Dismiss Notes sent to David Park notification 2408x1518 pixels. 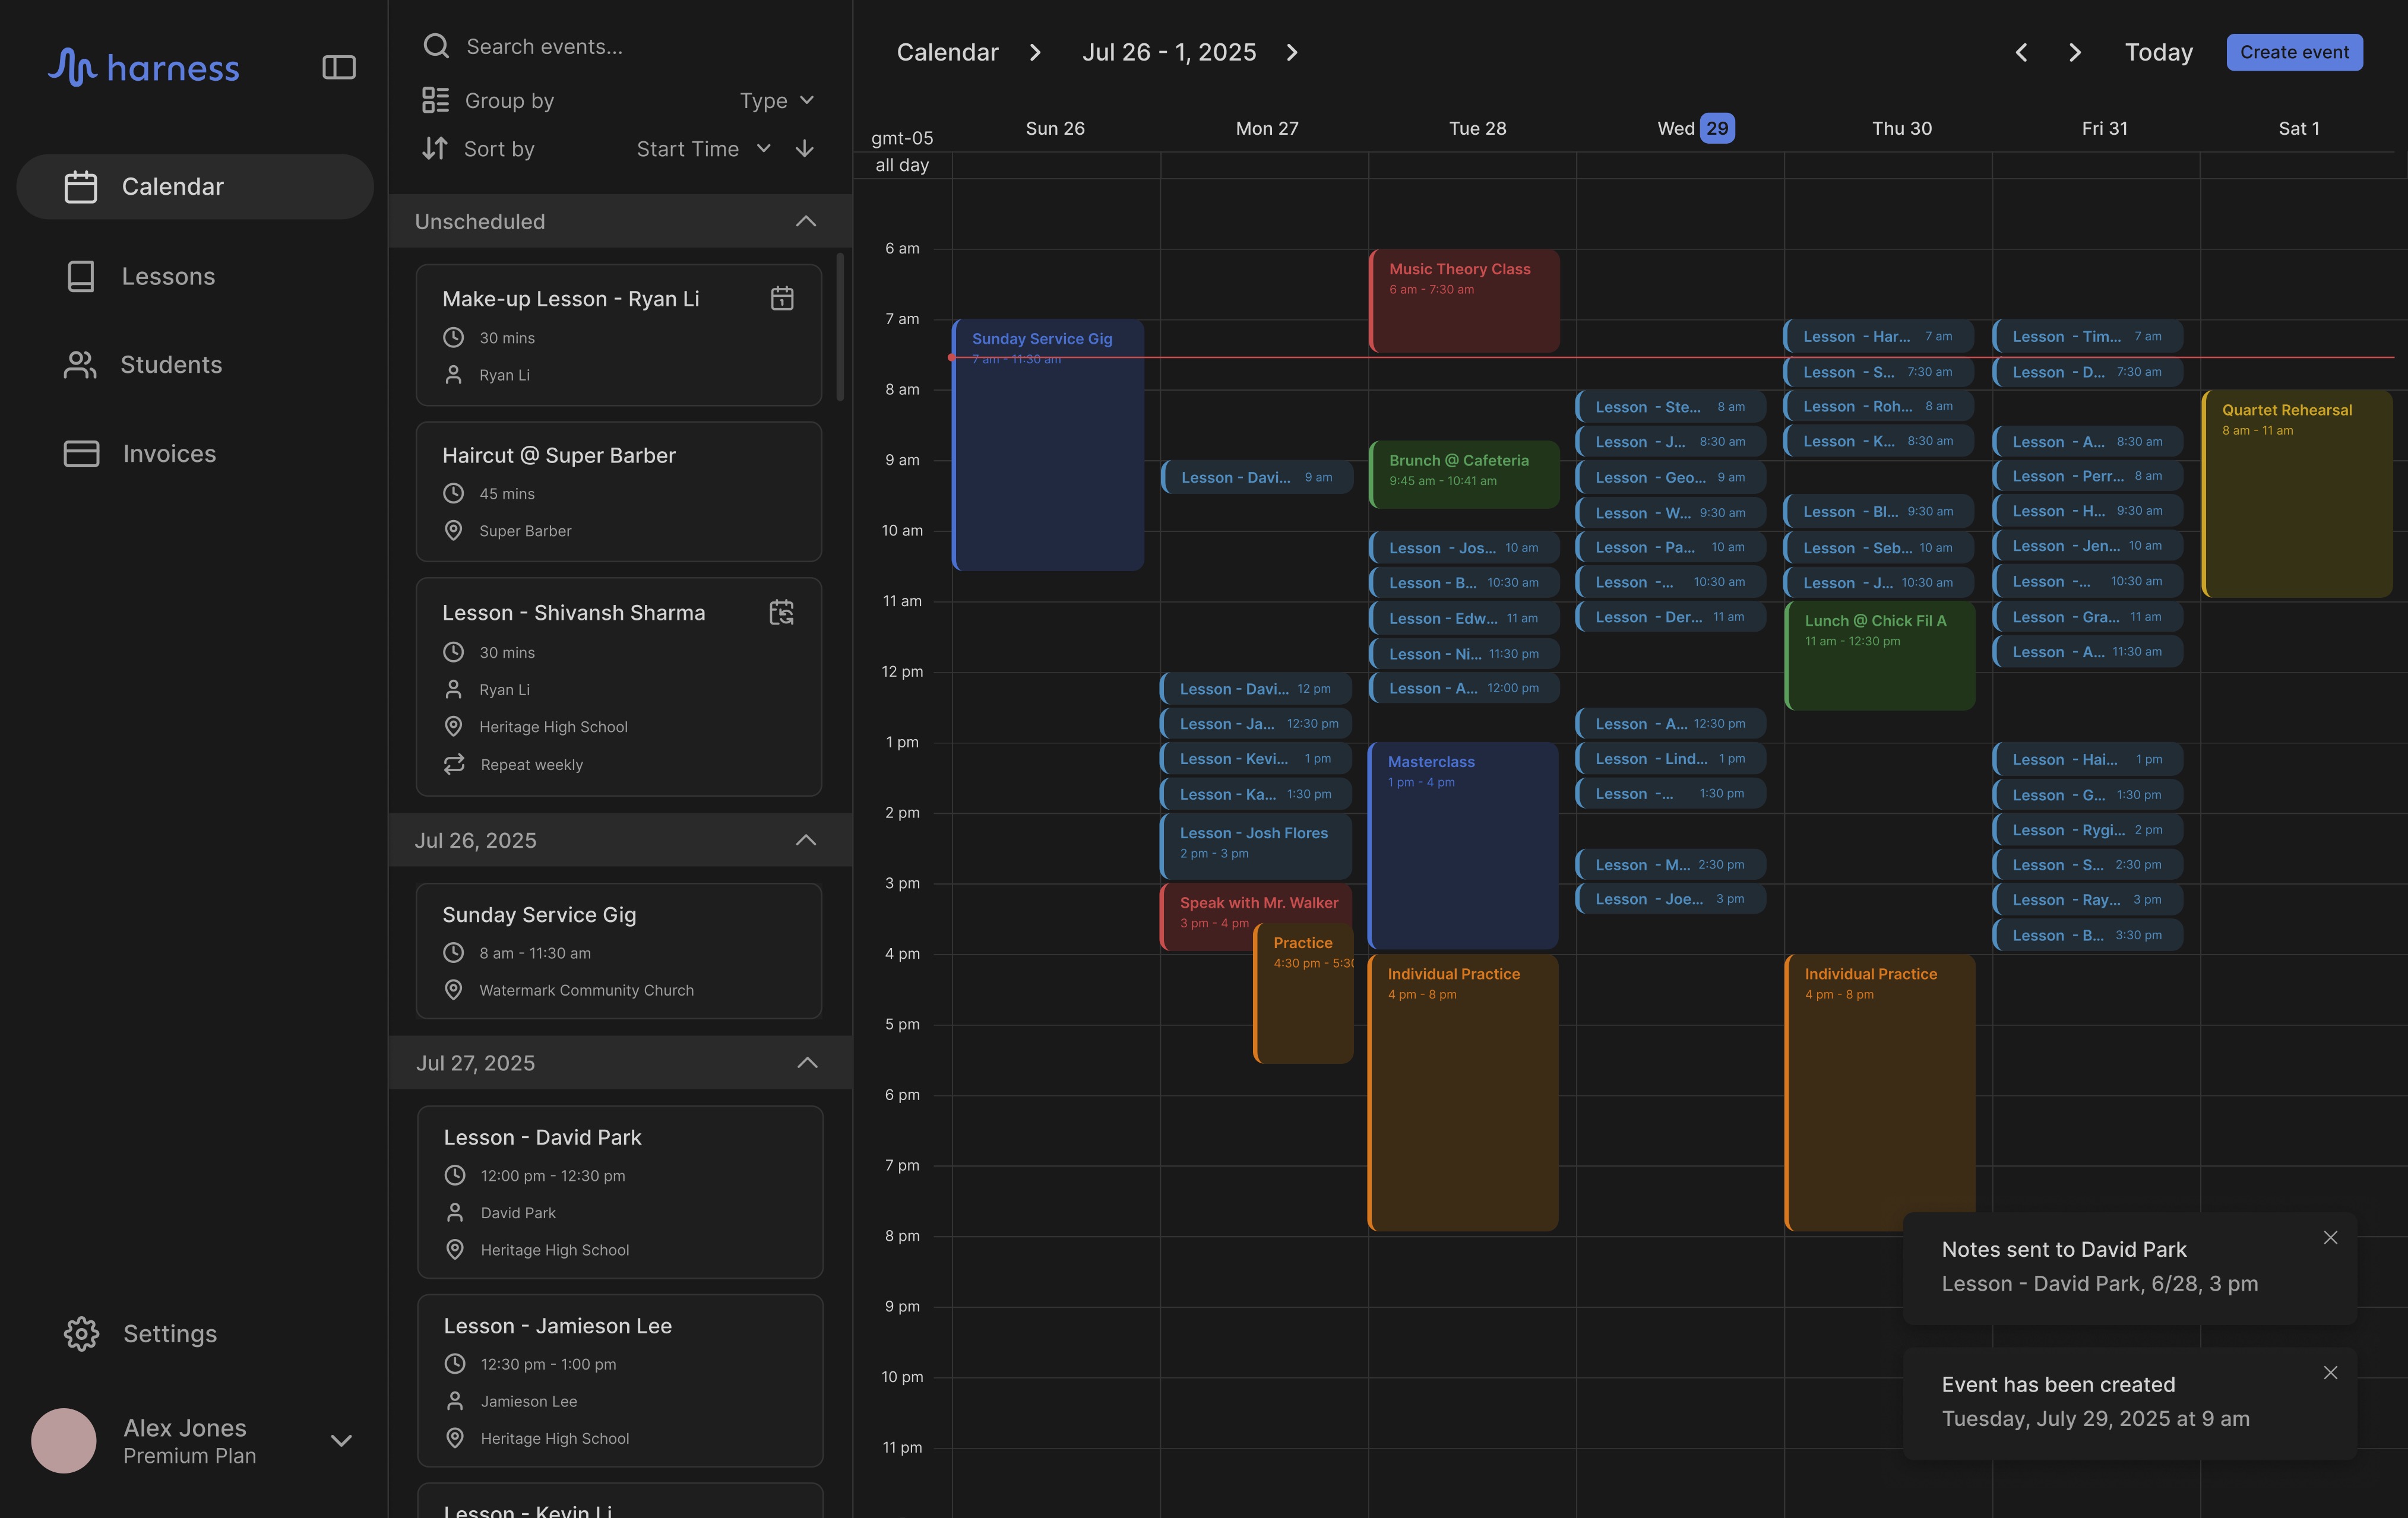click(x=2330, y=1237)
